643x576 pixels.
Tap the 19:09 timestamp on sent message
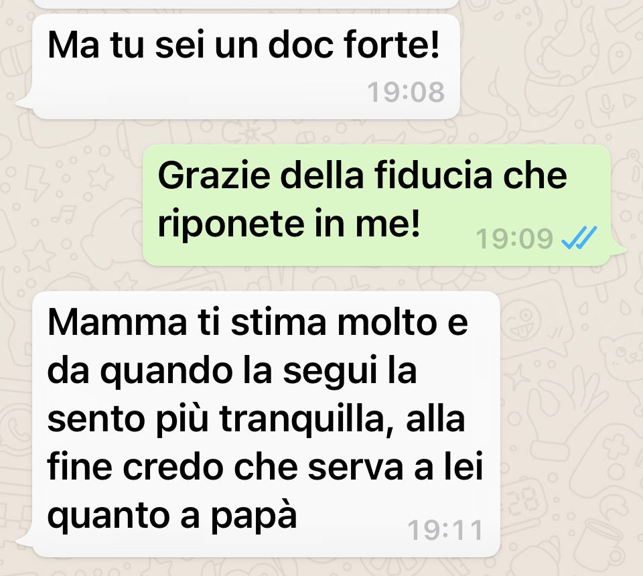coord(514,238)
